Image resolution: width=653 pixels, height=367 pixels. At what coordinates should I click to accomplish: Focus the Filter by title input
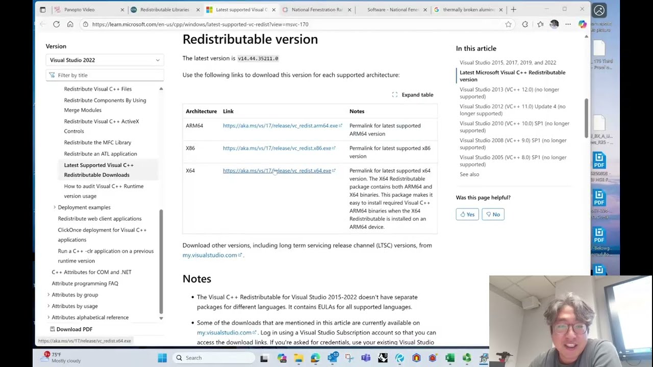(x=105, y=75)
